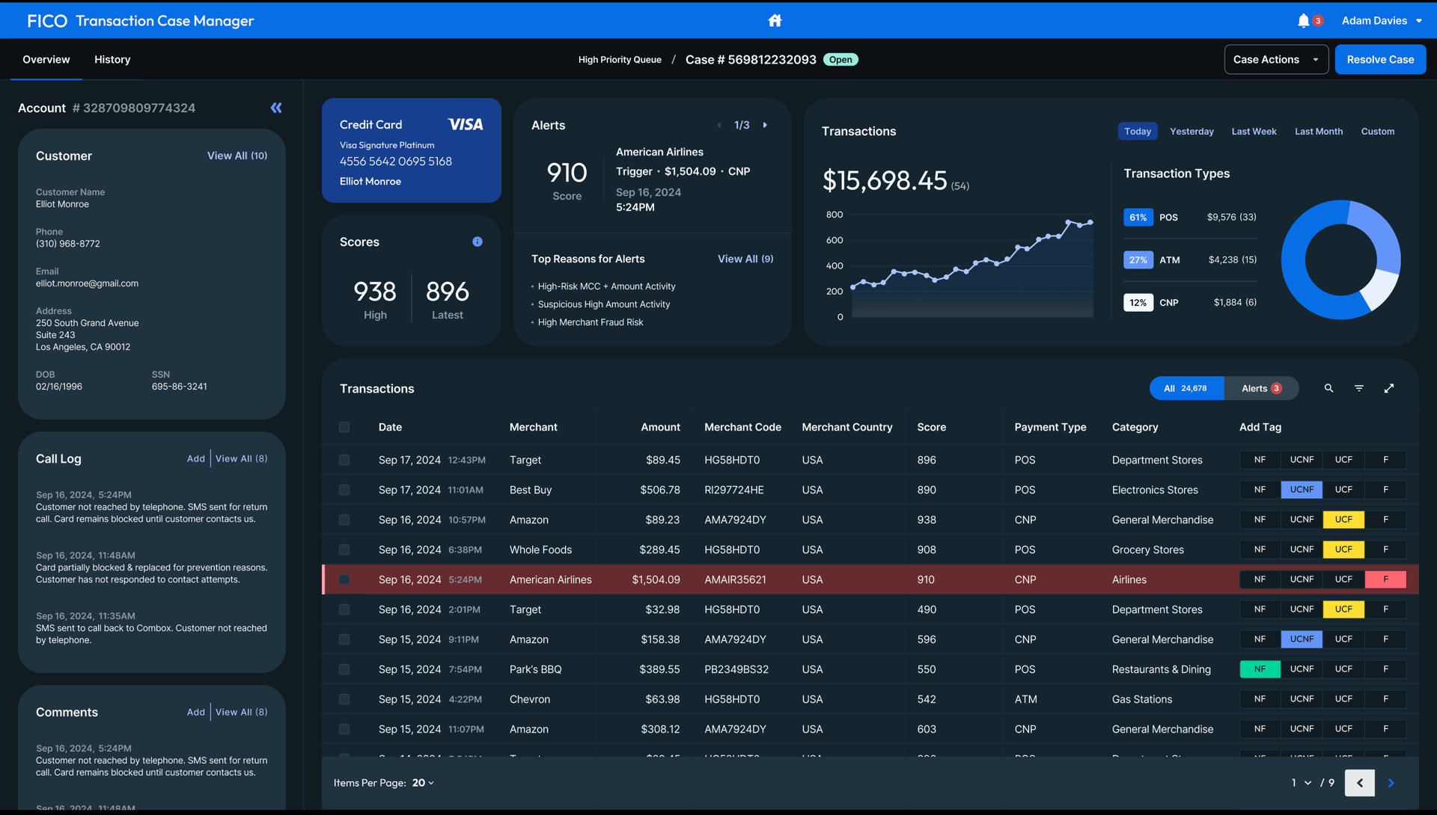1437x815 pixels.
Task: Check the Target $89.45 row
Action: pyautogui.click(x=344, y=460)
